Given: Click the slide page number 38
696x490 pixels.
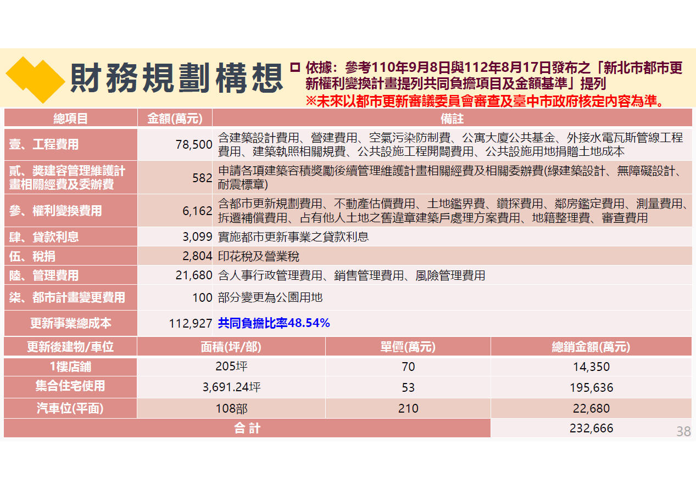Looking at the screenshot, I should pyautogui.click(x=683, y=432).
